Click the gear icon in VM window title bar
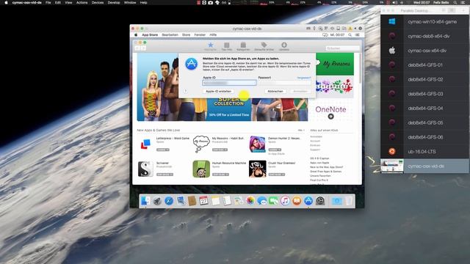Viewport: 470px width, 264px height. pos(361,29)
